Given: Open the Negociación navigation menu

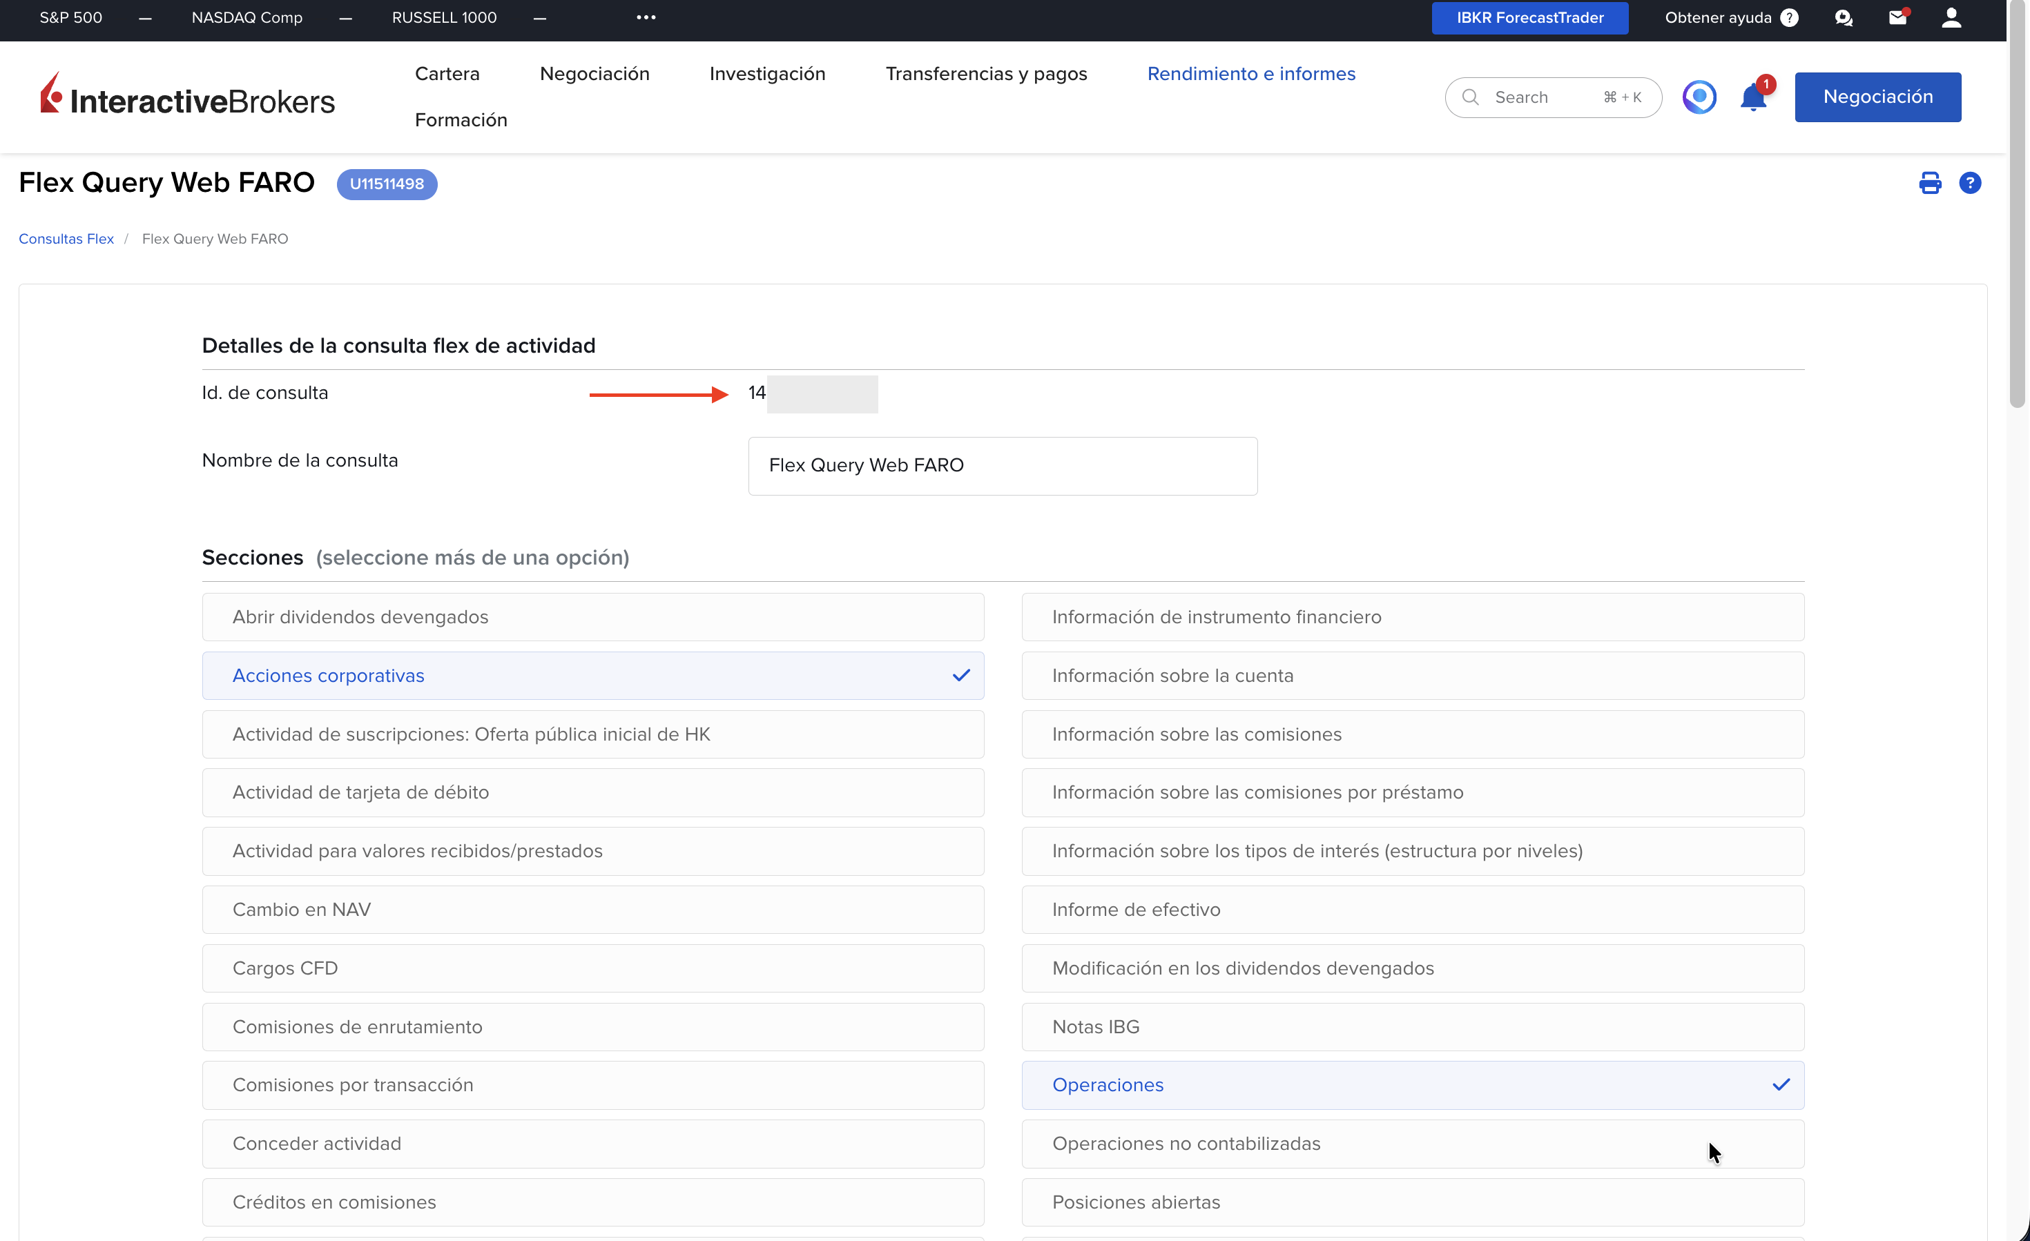Looking at the screenshot, I should (594, 74).
